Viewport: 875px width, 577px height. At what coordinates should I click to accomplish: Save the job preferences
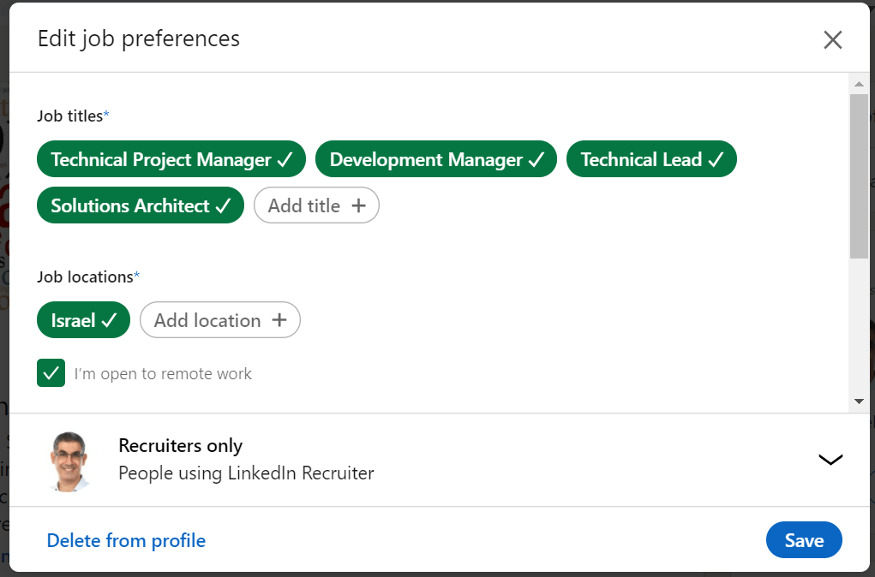[x=803, y=540]
